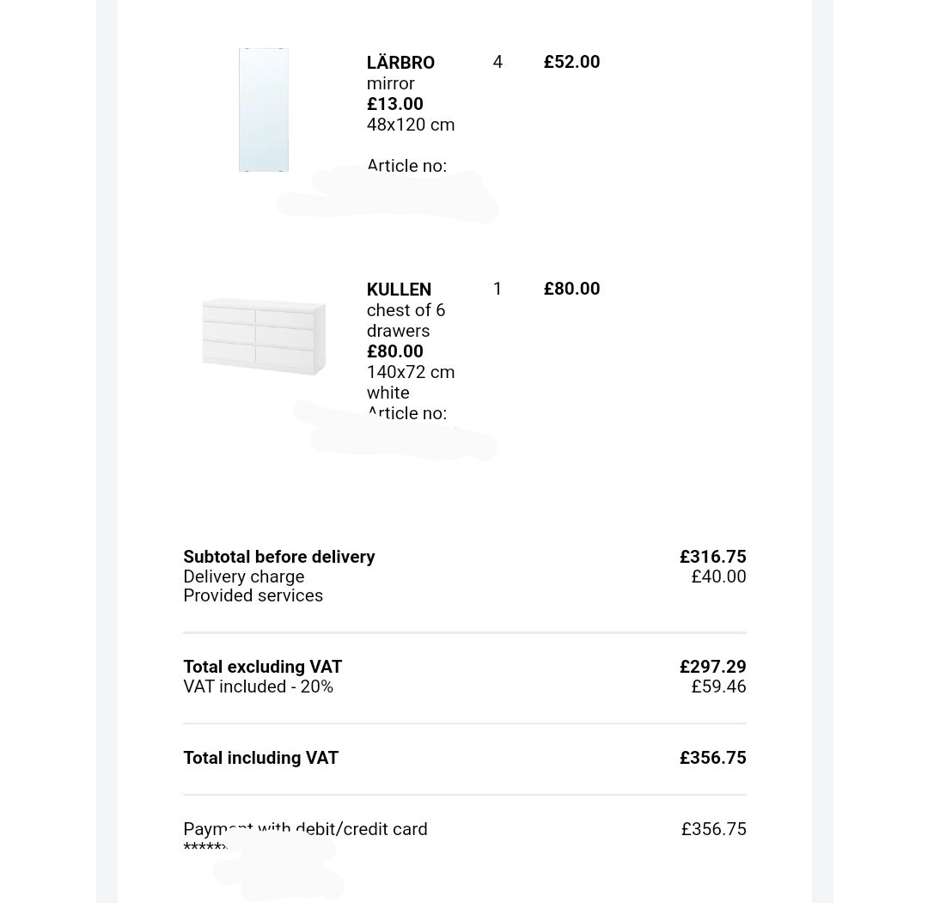Select the KULLEN product name

399,290
